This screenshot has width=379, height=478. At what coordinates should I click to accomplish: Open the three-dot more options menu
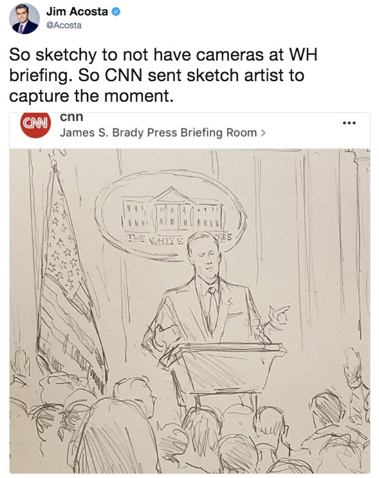click(x=349, y=123)
